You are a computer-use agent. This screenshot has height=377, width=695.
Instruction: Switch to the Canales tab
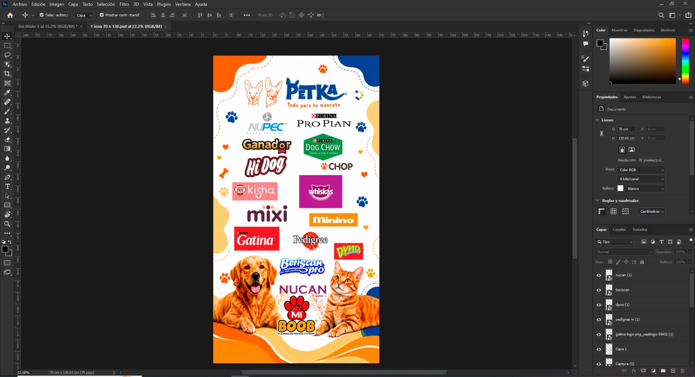[x=619, y=230]
